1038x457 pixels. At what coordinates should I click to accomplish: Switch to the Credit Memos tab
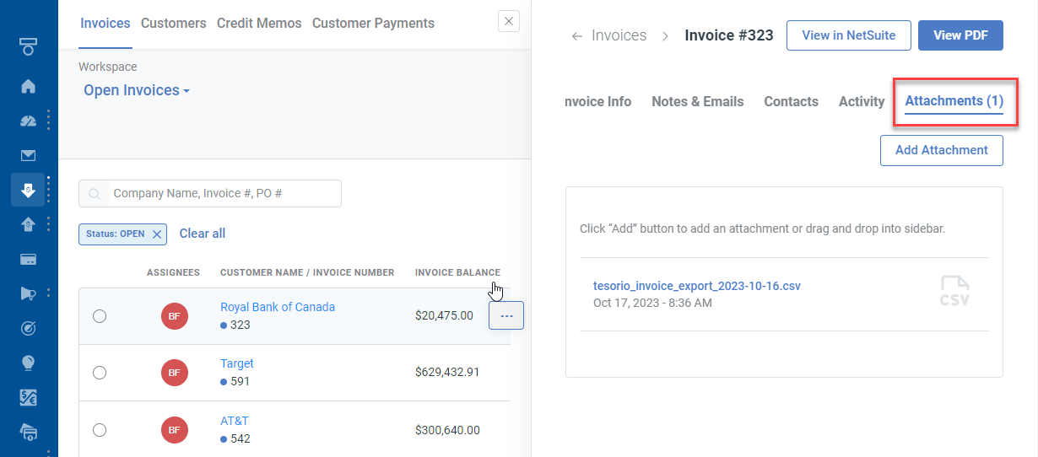tap(258, 24)
